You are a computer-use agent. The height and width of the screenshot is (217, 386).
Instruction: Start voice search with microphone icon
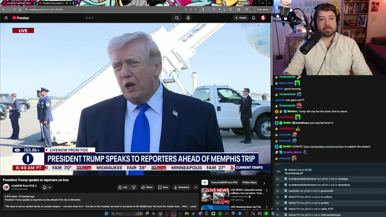tap(188, 18)
